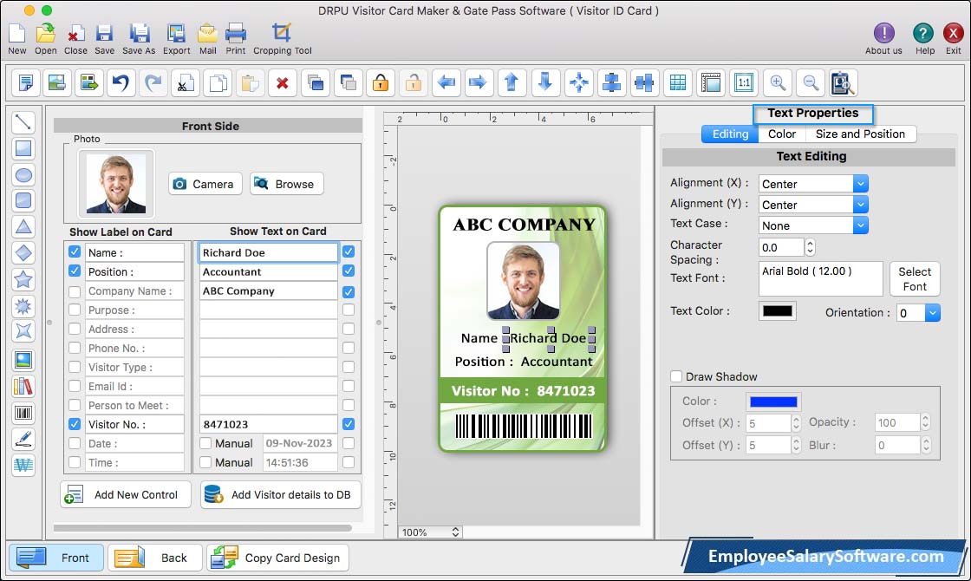This screenshot has width=971, height=581.
Task: Click the Unlock padlock icon
Action: point(413,82)
